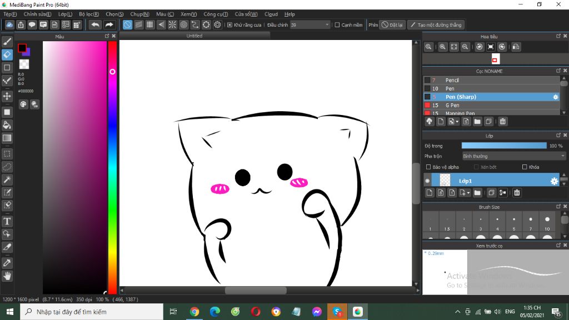The height and width of the screenshot is (320, 569).
Task: Open Google Chrome from the taskbar
Action: tap(194, 312)
